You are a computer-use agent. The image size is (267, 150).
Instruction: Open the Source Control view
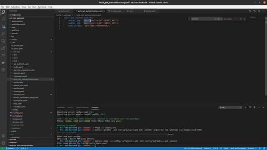pyautogui.click(x=3, y=27)
